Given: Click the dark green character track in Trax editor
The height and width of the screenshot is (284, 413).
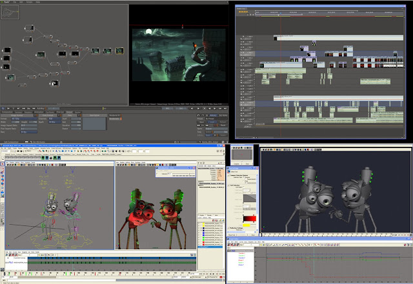Looking at the screenshot, I should tap(112, 263).
